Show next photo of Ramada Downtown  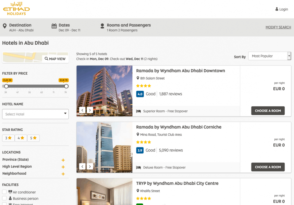[x=90, y=110]
